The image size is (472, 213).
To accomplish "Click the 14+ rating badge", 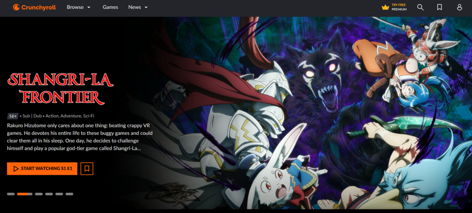I will [13, 116].
